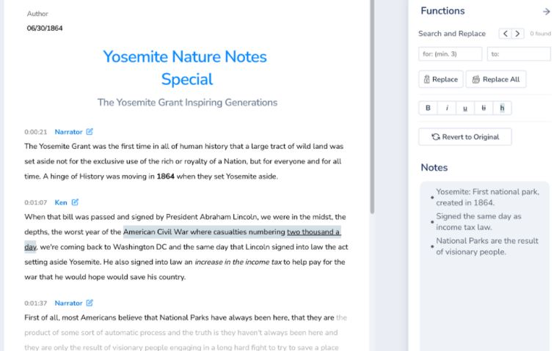
Task: Click the Notes heading
Action: 434,168
